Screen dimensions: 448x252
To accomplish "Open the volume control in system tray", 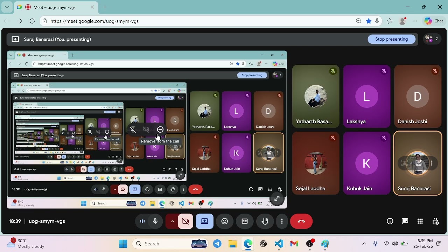I will [x=395, y=244].
